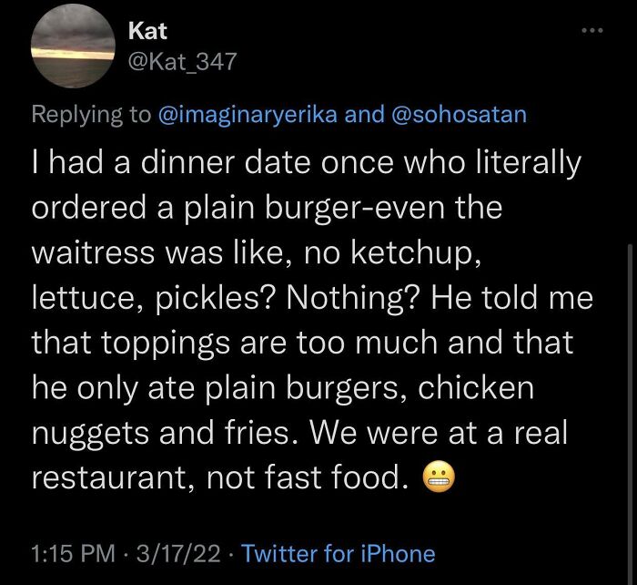
Task: Visit the @imaginaryerika mention
Action: [x=251, y=115]
